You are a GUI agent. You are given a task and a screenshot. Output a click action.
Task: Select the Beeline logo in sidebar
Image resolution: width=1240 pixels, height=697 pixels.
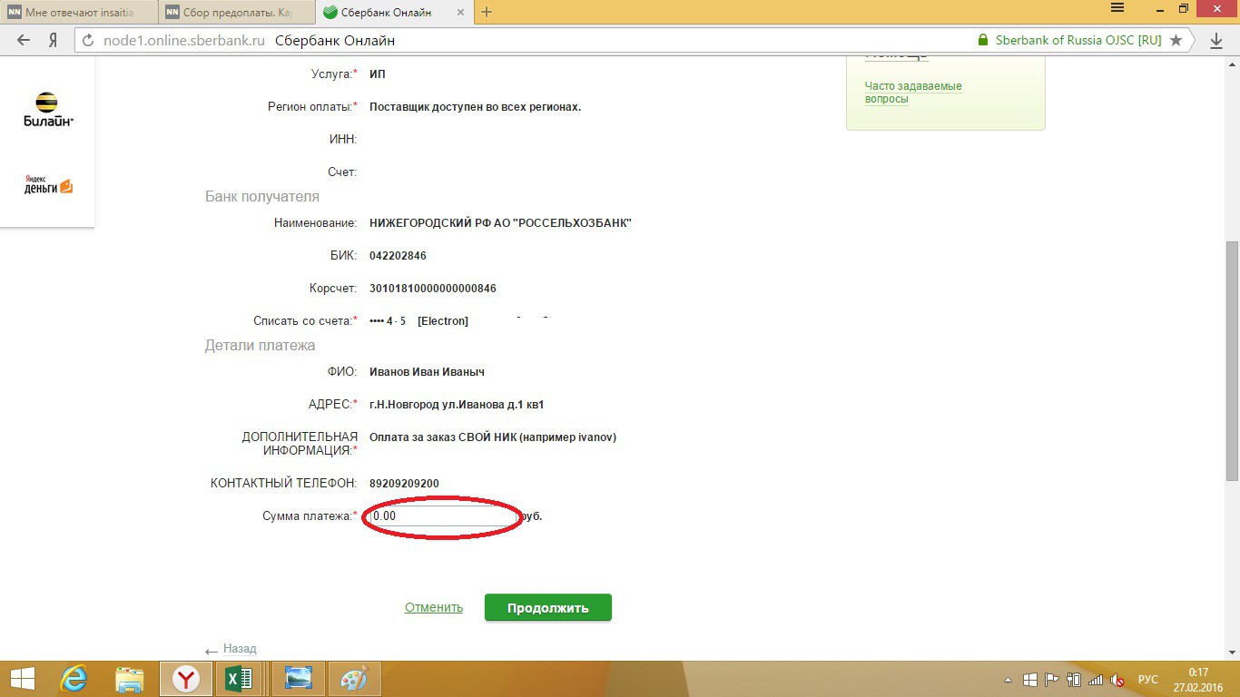(x=48, y=109)
